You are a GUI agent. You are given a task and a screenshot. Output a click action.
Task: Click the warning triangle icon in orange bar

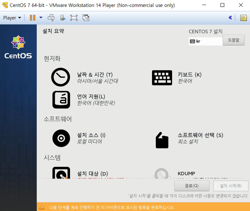[x=42, y=207]
